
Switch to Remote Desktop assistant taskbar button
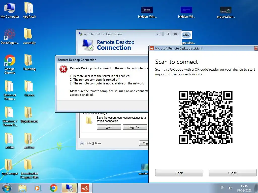coord(85,188)
